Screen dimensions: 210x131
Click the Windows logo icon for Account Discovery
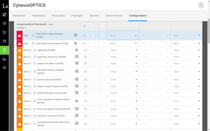coord(77,79)
